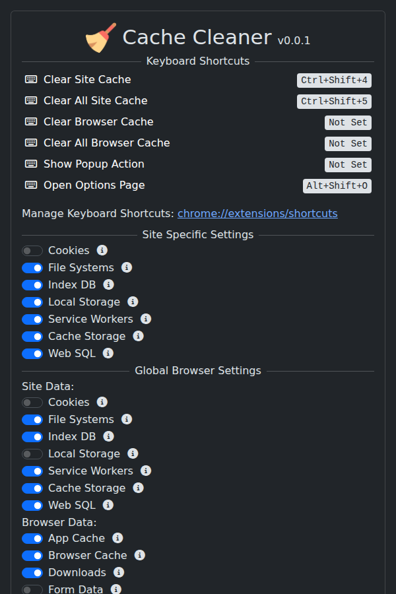Open info for site-specific Web SQL

coord(108,353)
